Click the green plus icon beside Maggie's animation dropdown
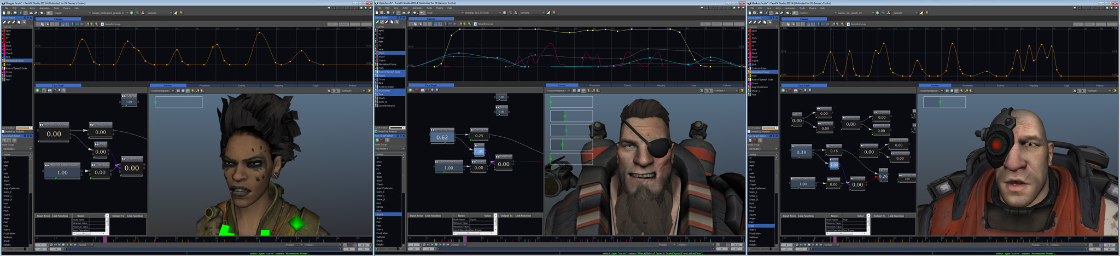This screenshot has height=256, width=1120. [131, 13]
